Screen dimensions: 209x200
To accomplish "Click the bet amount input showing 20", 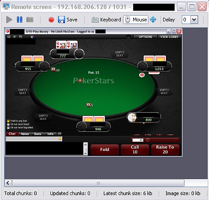I will (x=138, y=140).
